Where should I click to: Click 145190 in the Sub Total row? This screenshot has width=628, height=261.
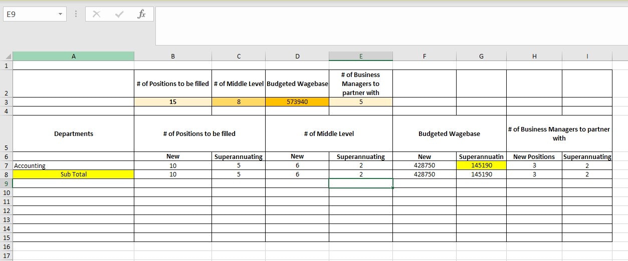(481, 174)
